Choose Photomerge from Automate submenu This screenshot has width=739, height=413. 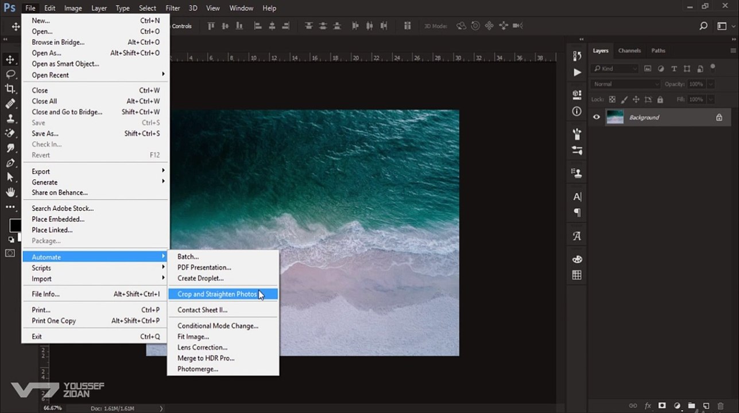pyautogui.click(x=223, y=369)
